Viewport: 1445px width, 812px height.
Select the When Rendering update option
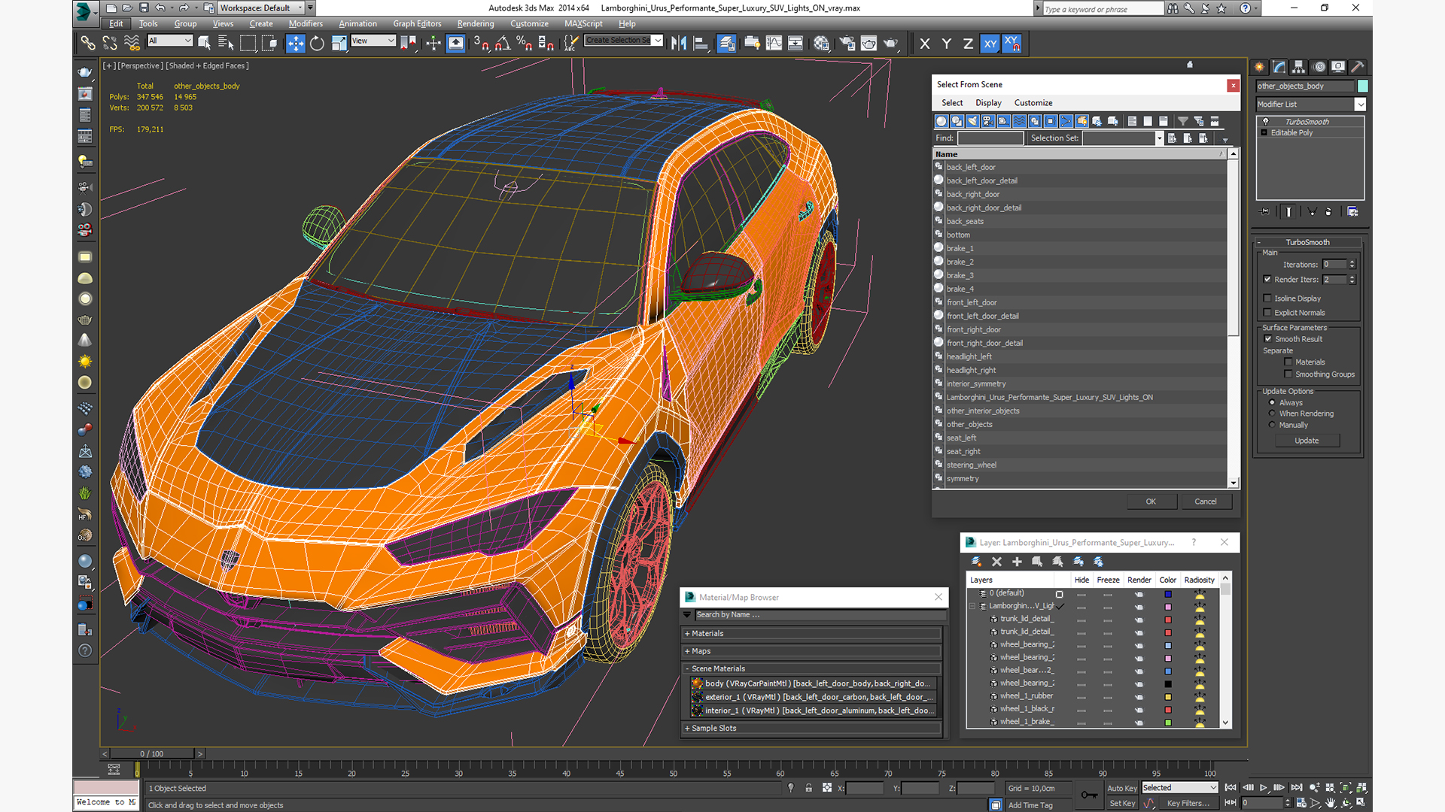pos(1273,414)
